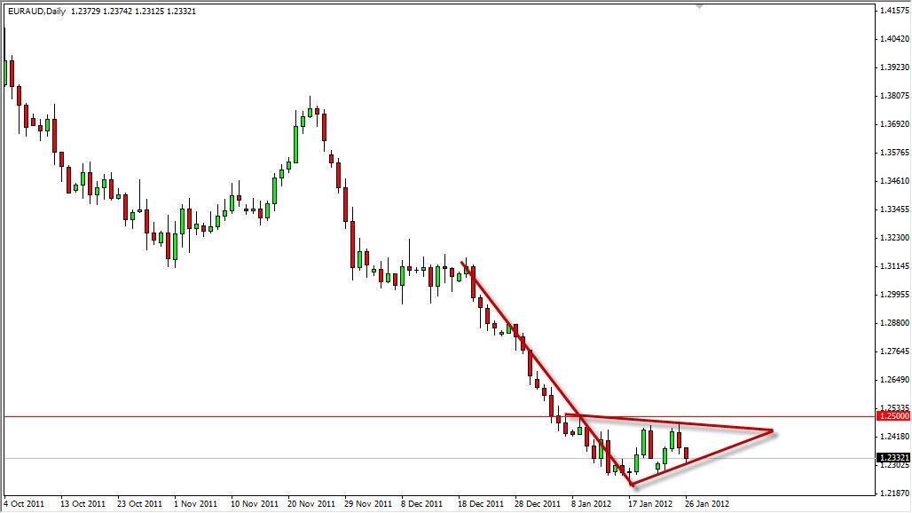Click the 1.29955 price axis label
The image size is (912, 513).
point(894,295)
